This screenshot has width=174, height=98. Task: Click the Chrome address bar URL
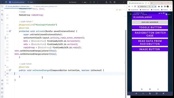tap(144, 7)
